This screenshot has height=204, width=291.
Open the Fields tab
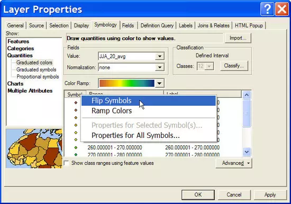click(128, 25)
